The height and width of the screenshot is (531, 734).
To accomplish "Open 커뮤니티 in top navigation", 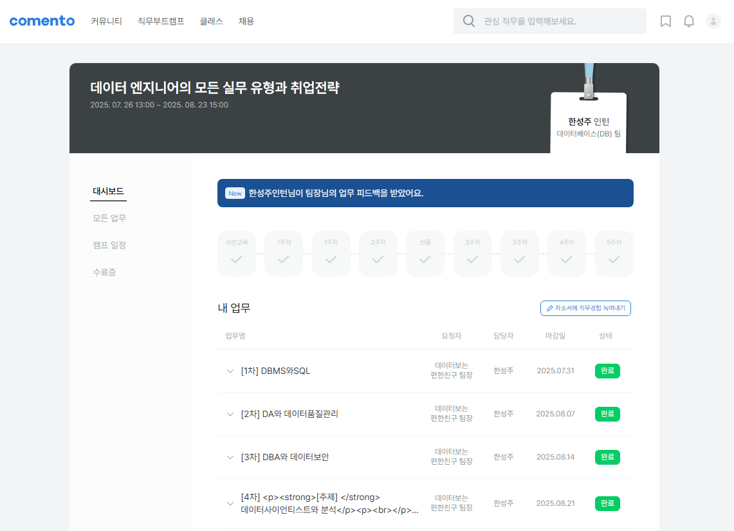I will tap(106, 21).
